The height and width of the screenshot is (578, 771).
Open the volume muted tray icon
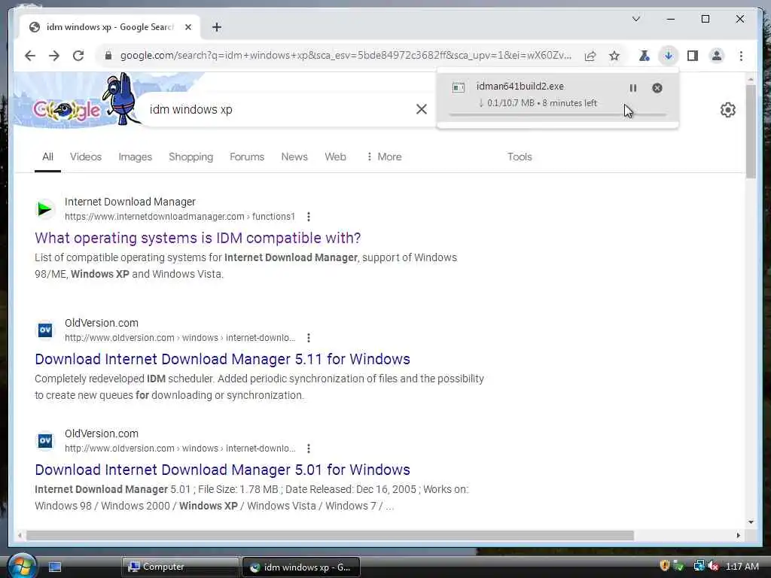click(x=714, y=566)
